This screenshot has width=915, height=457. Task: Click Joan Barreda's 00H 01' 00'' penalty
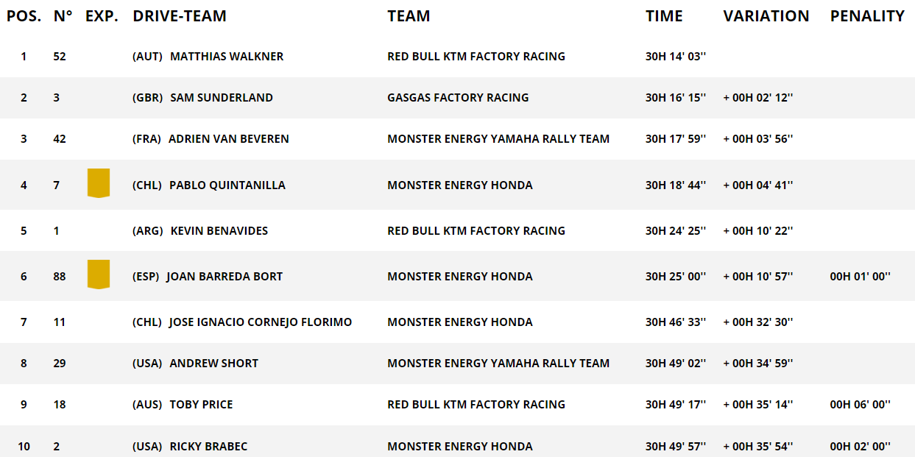pyautogui.click(x=860, y=277)
